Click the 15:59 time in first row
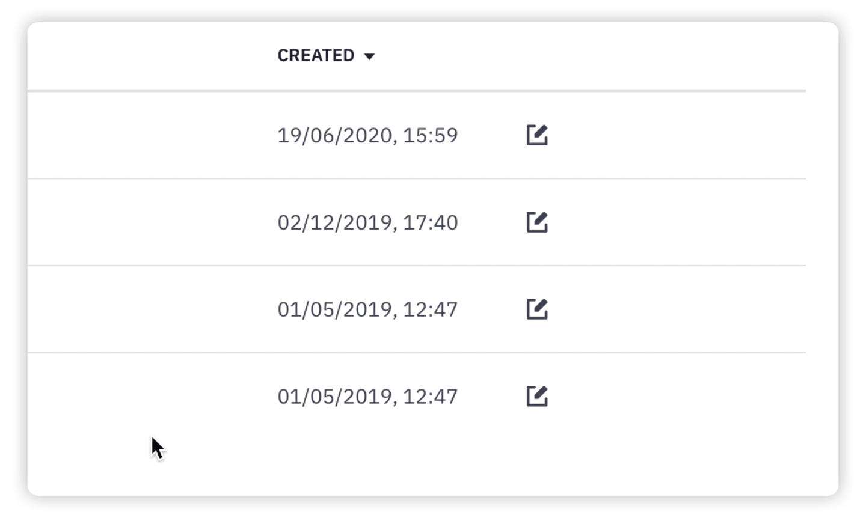The image size is (866, 518). (431, 136)
